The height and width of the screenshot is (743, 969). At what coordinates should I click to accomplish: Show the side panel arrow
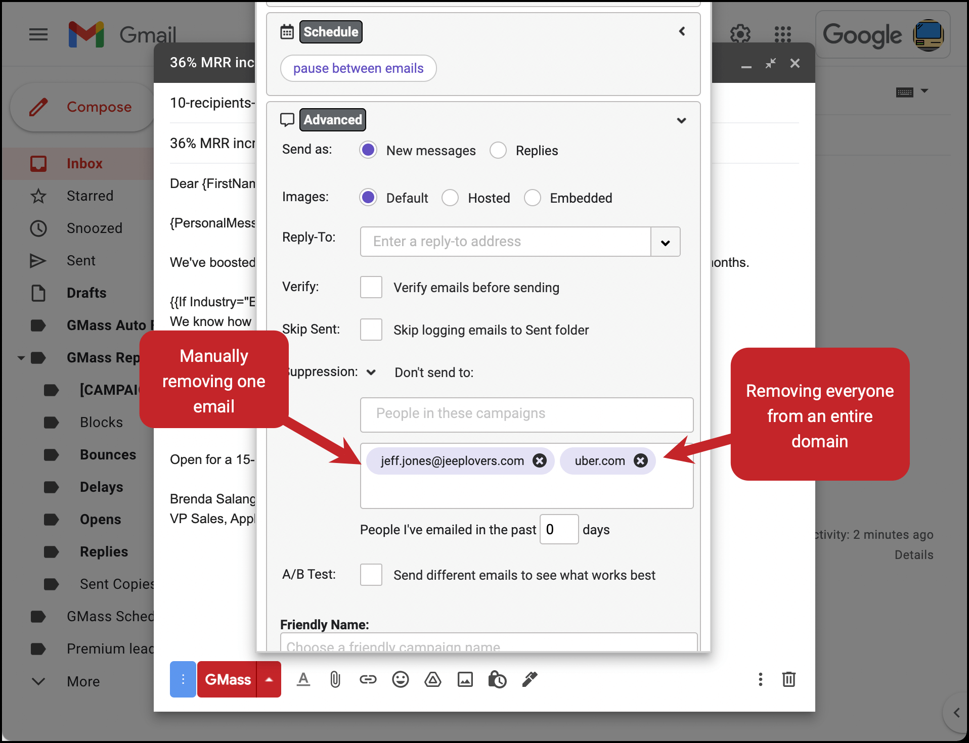click(x=956, y=713)
